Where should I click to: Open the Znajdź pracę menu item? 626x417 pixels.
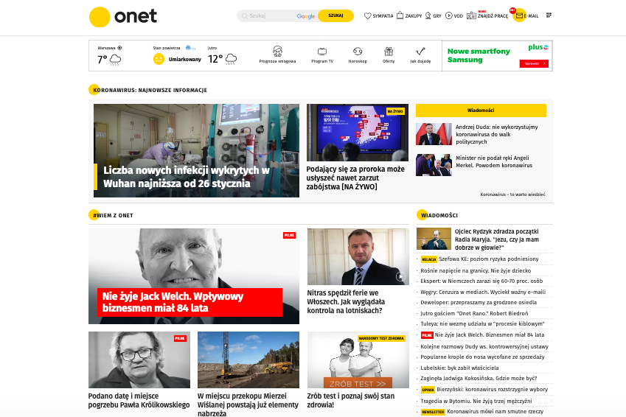pos(487,15)
